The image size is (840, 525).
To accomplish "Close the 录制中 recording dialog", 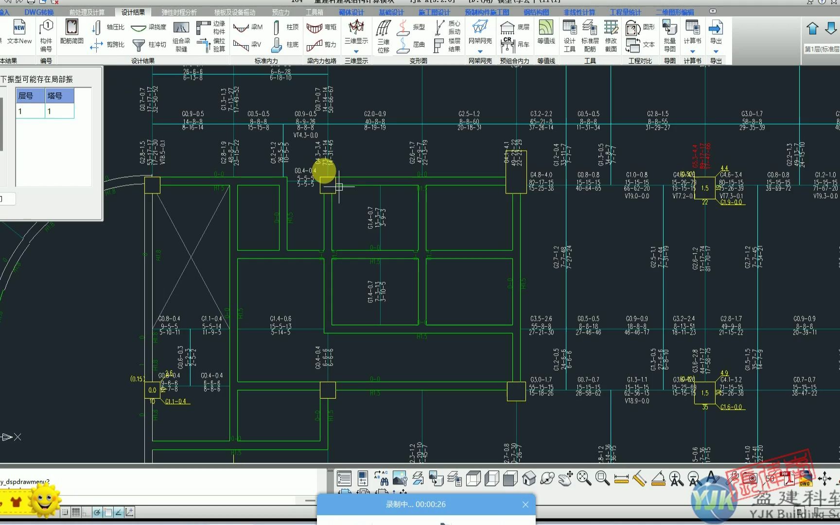I will point(525,505).
